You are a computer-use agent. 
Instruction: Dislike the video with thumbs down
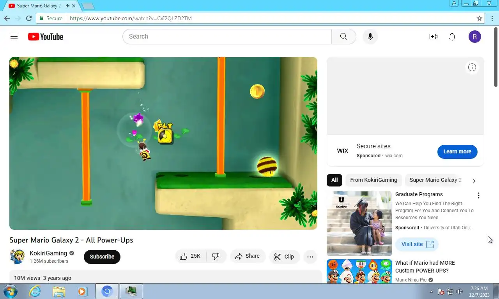pos(216,256)
